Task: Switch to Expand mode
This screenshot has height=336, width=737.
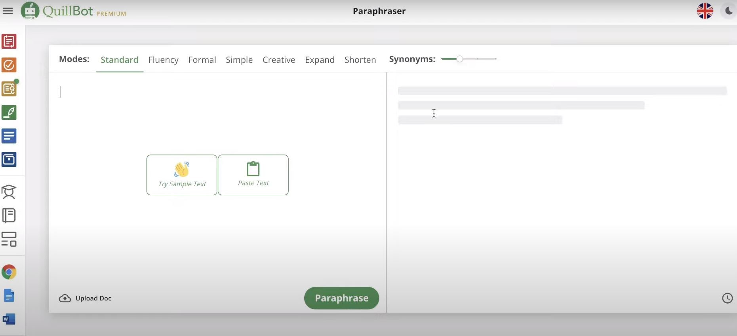Action: click(x=320, y=60)
